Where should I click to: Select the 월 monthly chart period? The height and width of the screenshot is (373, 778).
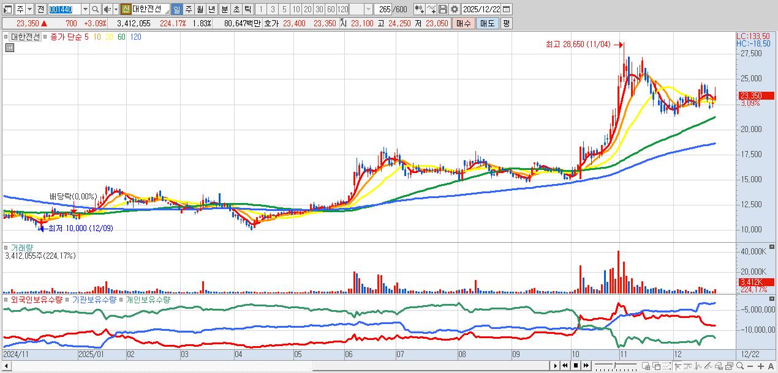pyautogui.click(x=200, y=9)
